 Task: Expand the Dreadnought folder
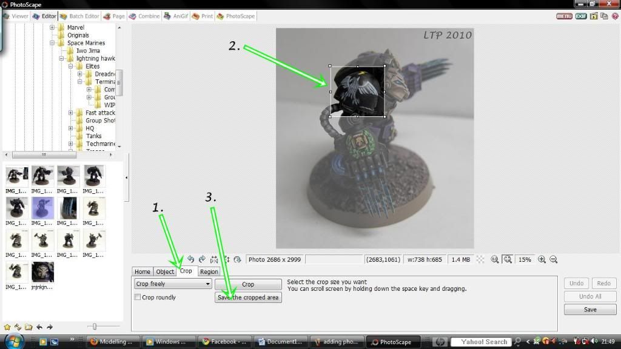click(x=80, y=74)
